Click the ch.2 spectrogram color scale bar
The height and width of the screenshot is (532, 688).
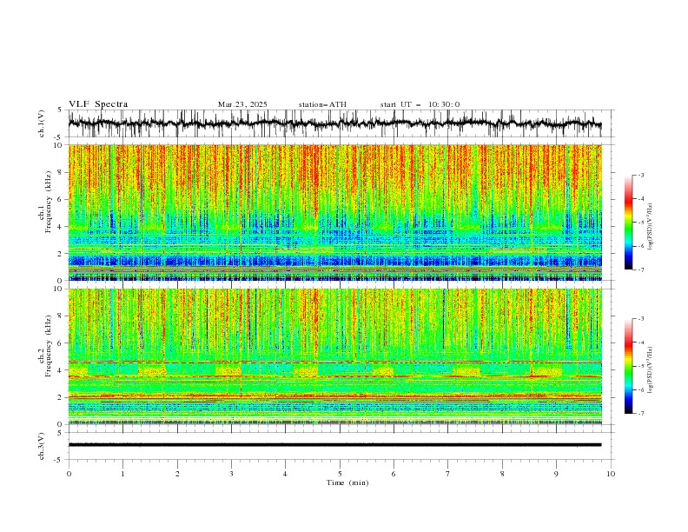[629, 366]
